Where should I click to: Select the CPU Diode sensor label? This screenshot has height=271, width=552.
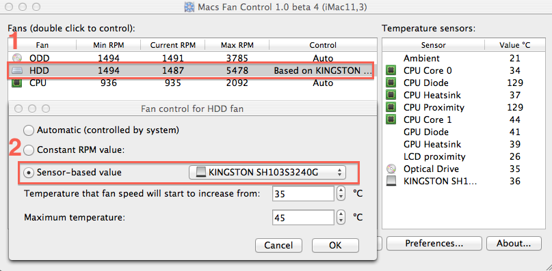click(x=426, y=83)
